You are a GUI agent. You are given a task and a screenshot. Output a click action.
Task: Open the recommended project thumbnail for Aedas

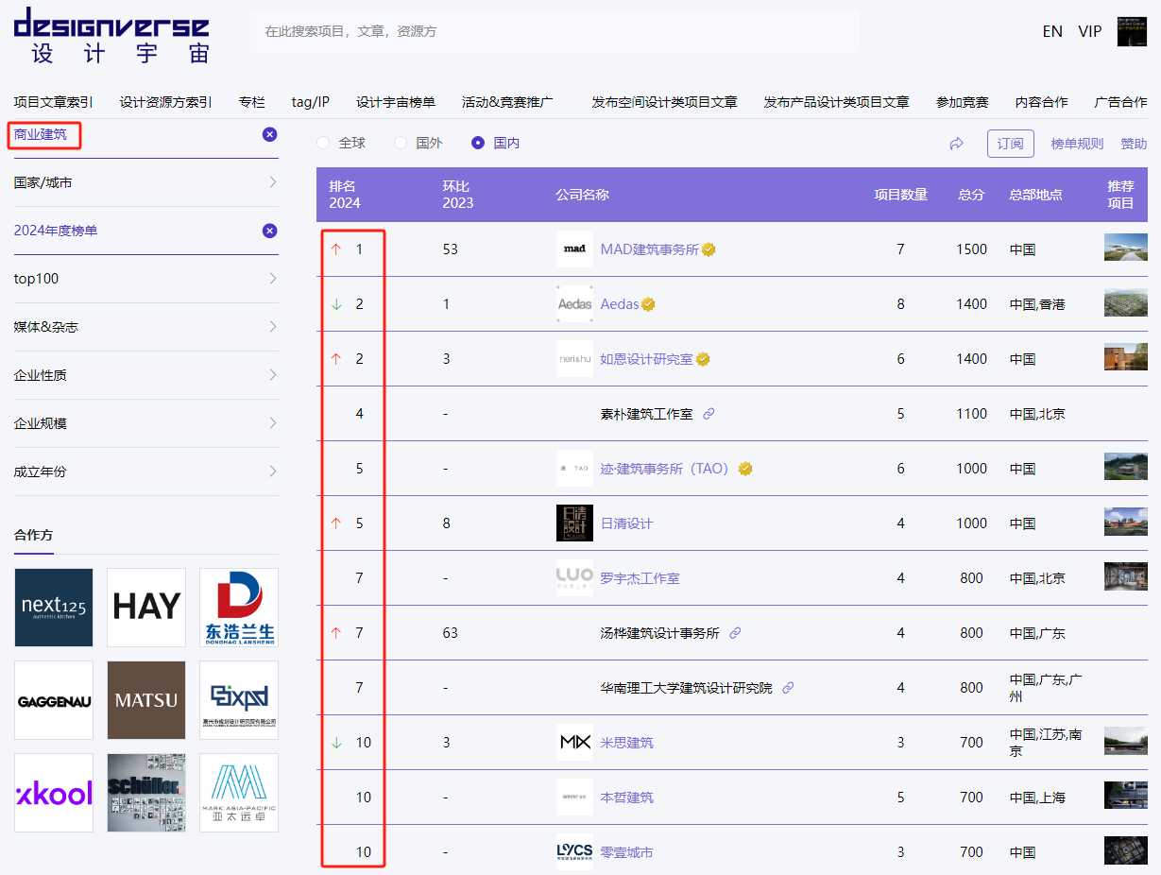point(1126,302)
